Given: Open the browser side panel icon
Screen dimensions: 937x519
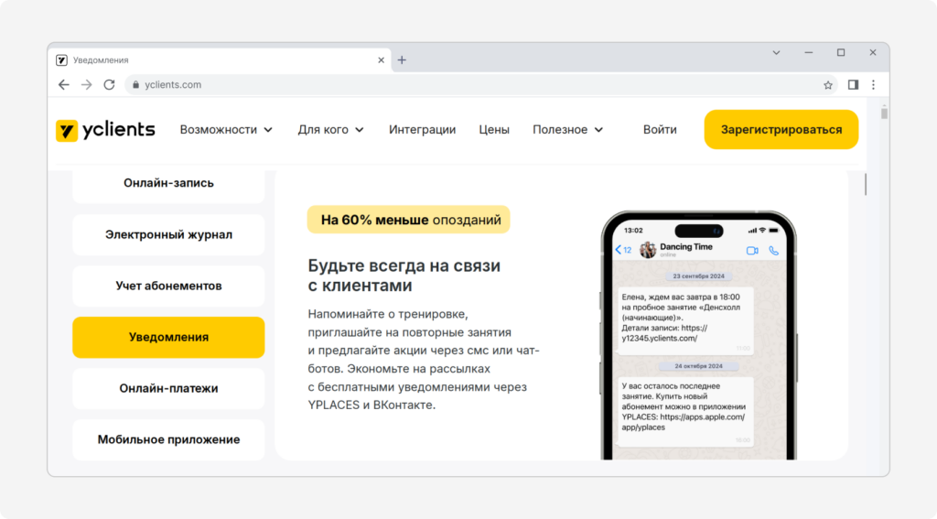Looking at the screenshot, I should click(853, 85).
